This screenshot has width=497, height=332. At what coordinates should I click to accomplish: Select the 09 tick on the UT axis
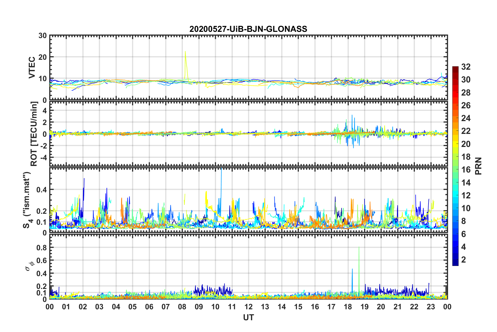click(199, 307)
